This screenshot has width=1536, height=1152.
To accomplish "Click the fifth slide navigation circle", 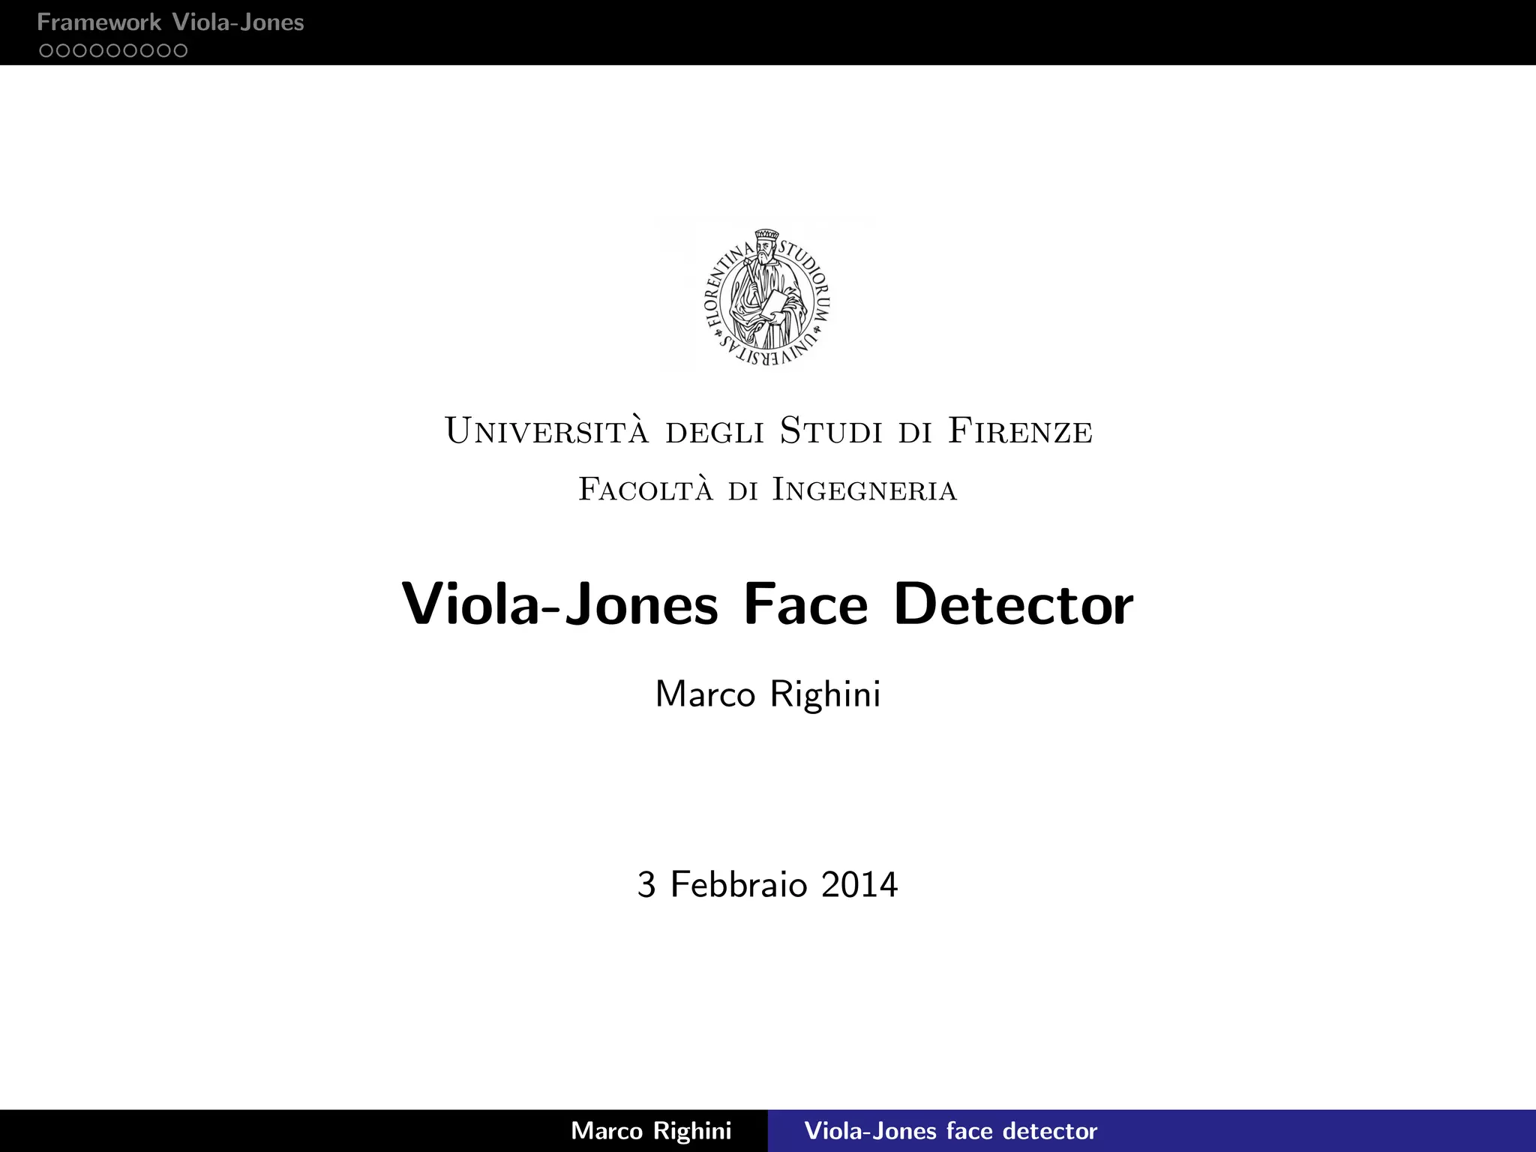I will [x=113, y=50].
